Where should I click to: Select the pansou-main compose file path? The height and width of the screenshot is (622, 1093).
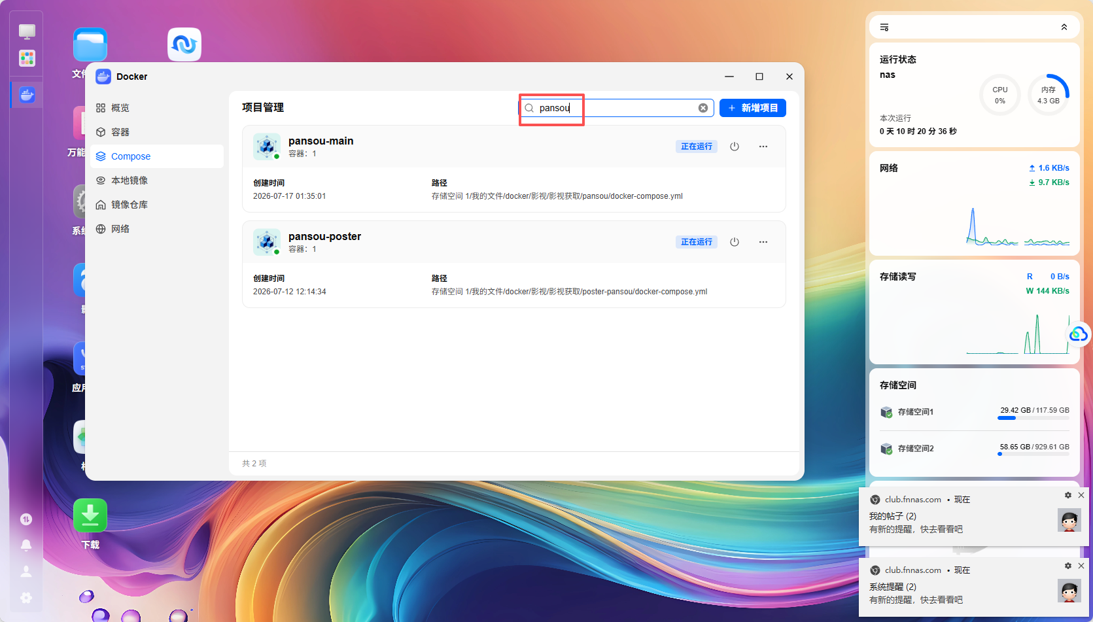557,196
